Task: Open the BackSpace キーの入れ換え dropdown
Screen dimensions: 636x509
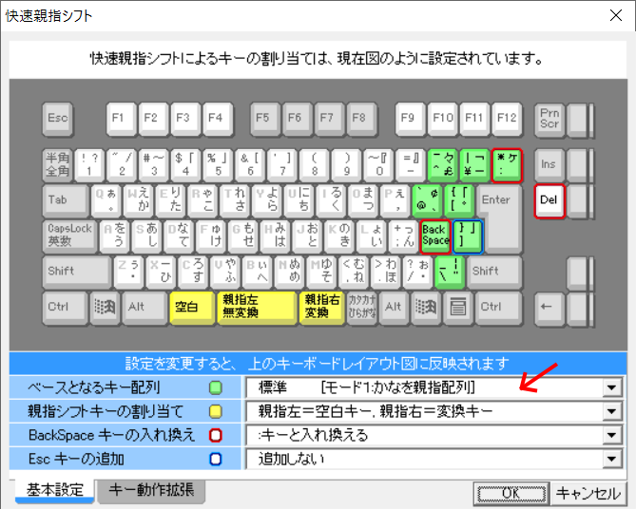Action: tap(608, 436)
